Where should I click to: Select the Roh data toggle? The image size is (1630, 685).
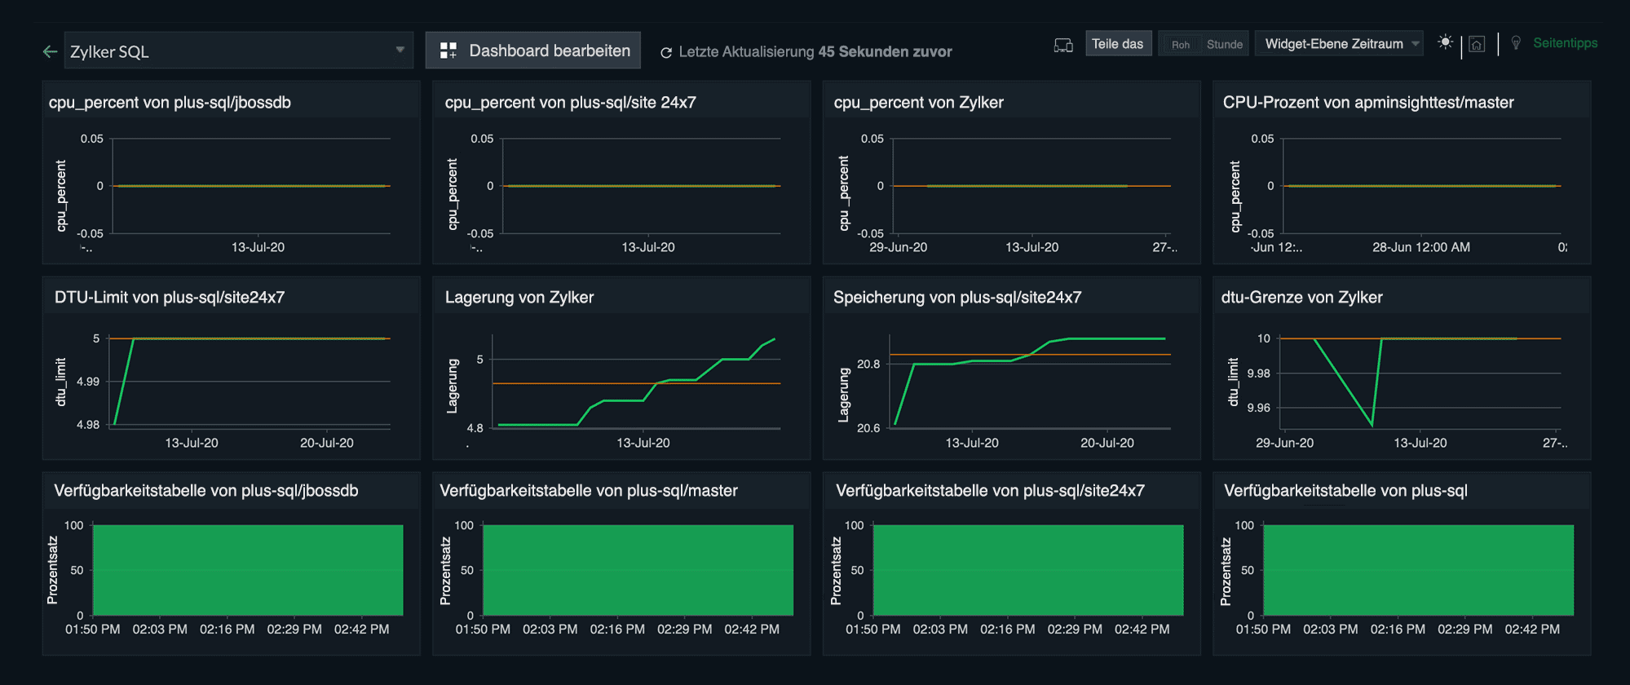[x=1180, y=45]
